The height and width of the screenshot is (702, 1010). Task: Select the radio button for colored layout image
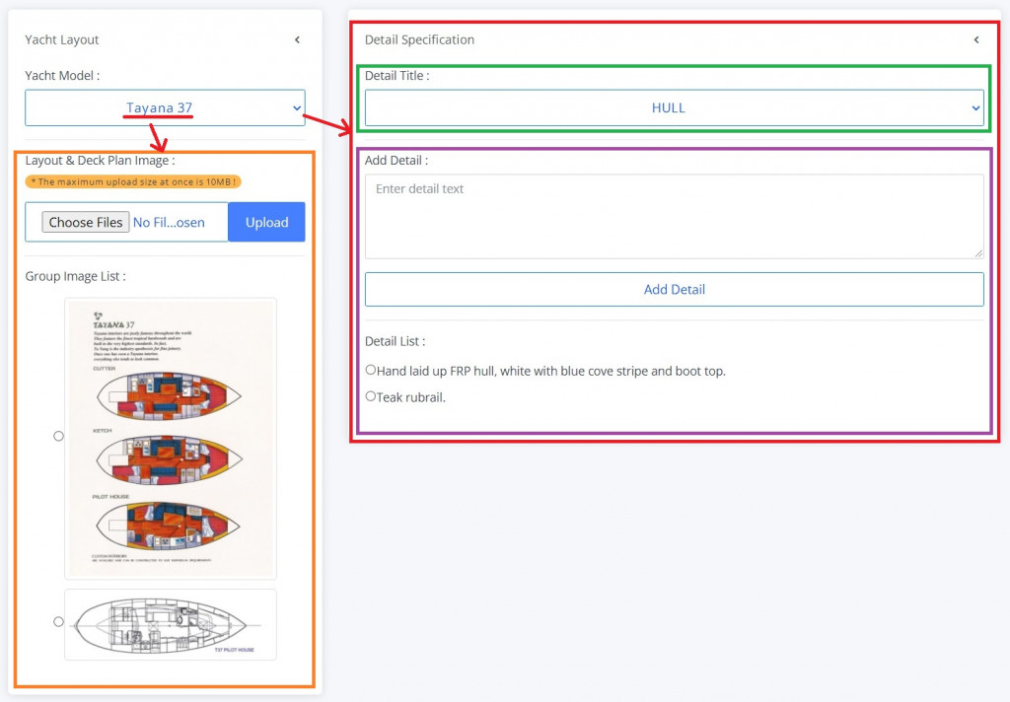click(x=58, y=436)
